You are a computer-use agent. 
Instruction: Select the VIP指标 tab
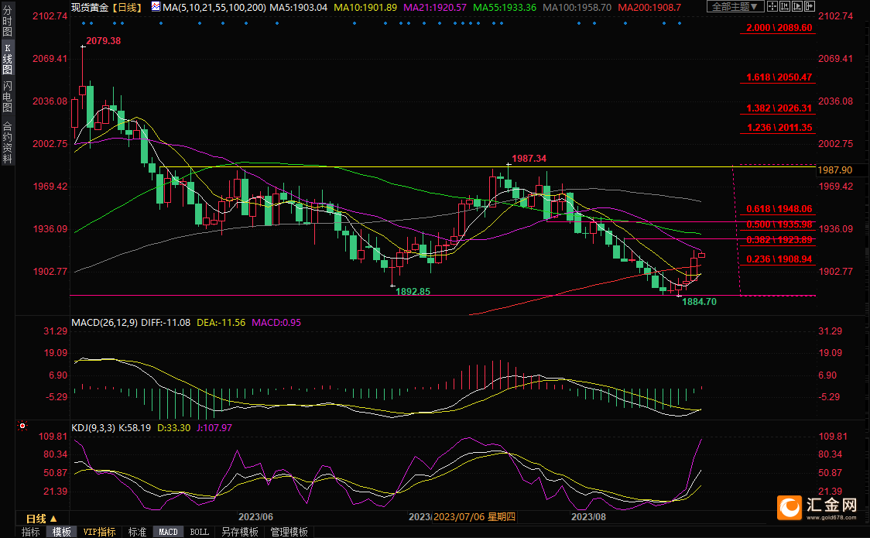pyautogui.click(x=100, y=532)
